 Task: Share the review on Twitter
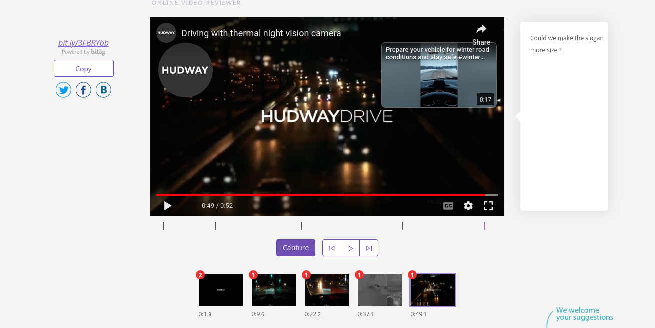[x=63, y=90]
